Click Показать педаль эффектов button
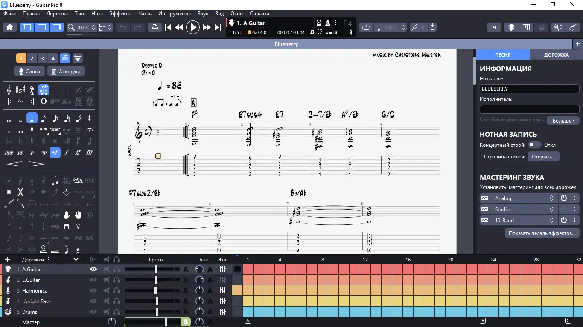This screenshot has width=583, height=327. pyautogui.click(x=542, y=233)
